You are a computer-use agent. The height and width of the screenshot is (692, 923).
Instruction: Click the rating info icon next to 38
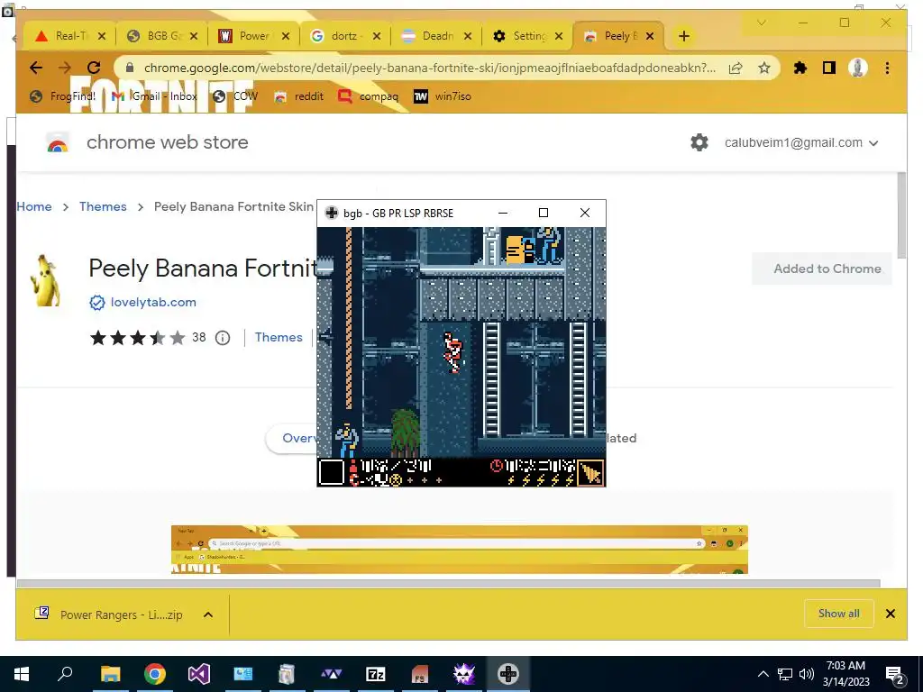tap(223, 338)
